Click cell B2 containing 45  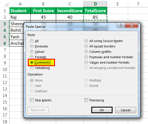43,17
